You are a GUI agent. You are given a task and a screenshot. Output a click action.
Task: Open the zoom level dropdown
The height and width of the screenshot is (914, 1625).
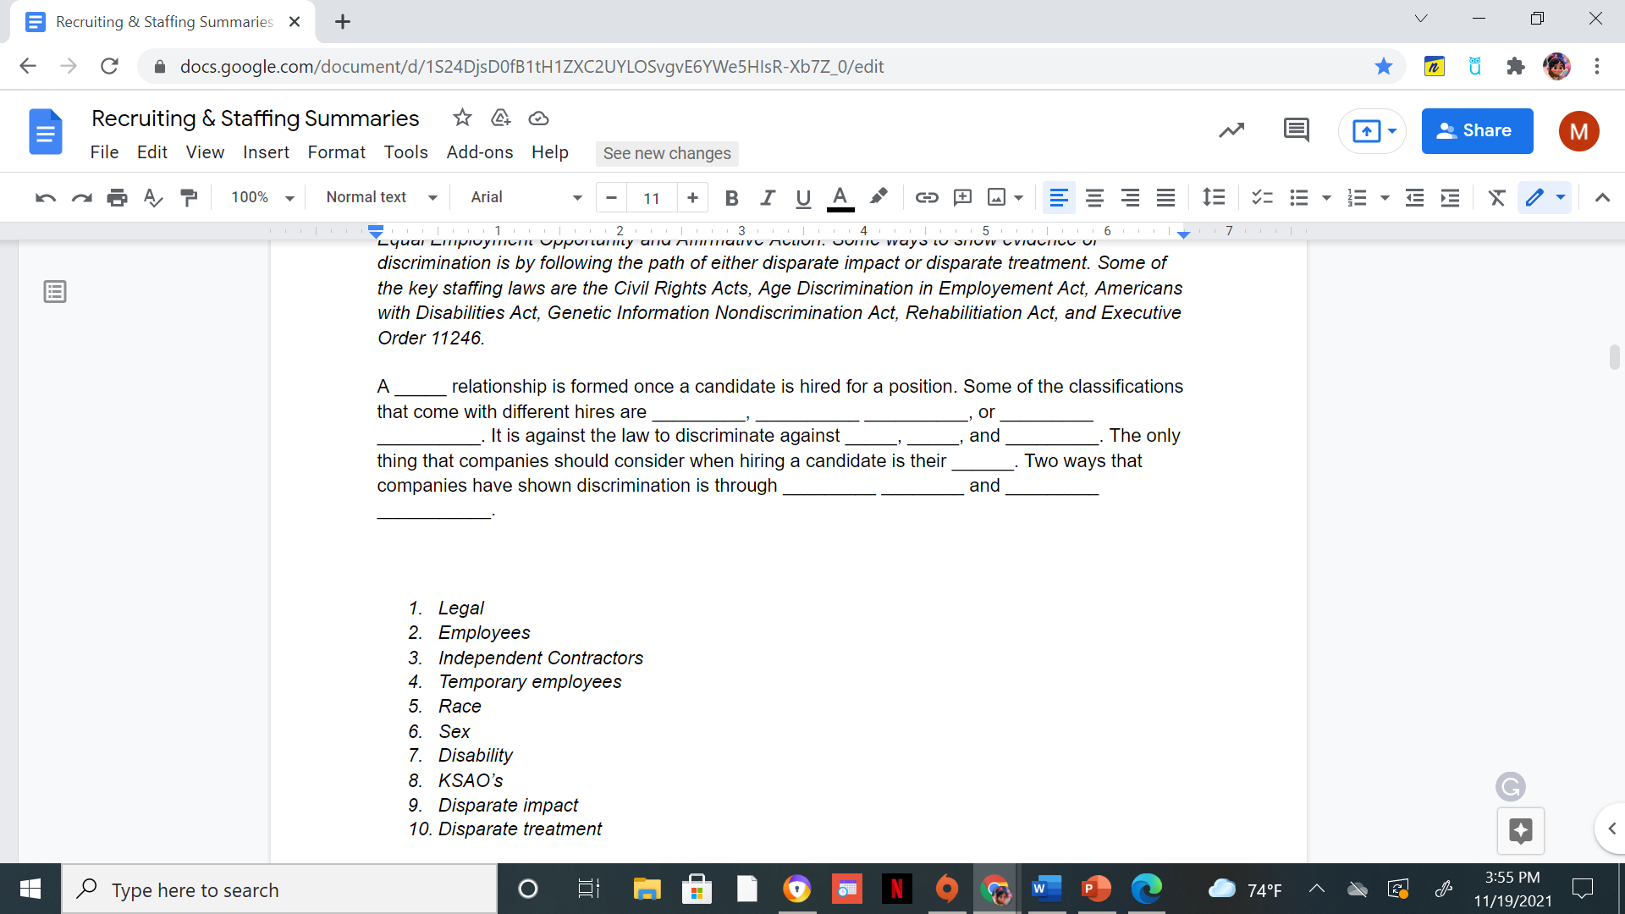262,197
